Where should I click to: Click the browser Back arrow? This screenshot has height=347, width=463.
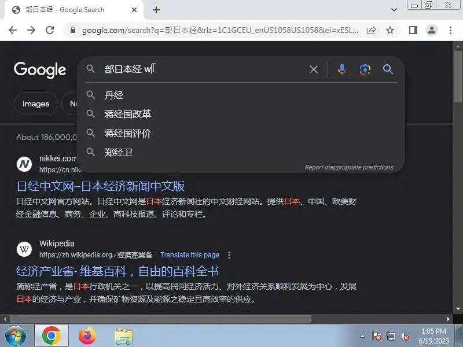(13, 30)
